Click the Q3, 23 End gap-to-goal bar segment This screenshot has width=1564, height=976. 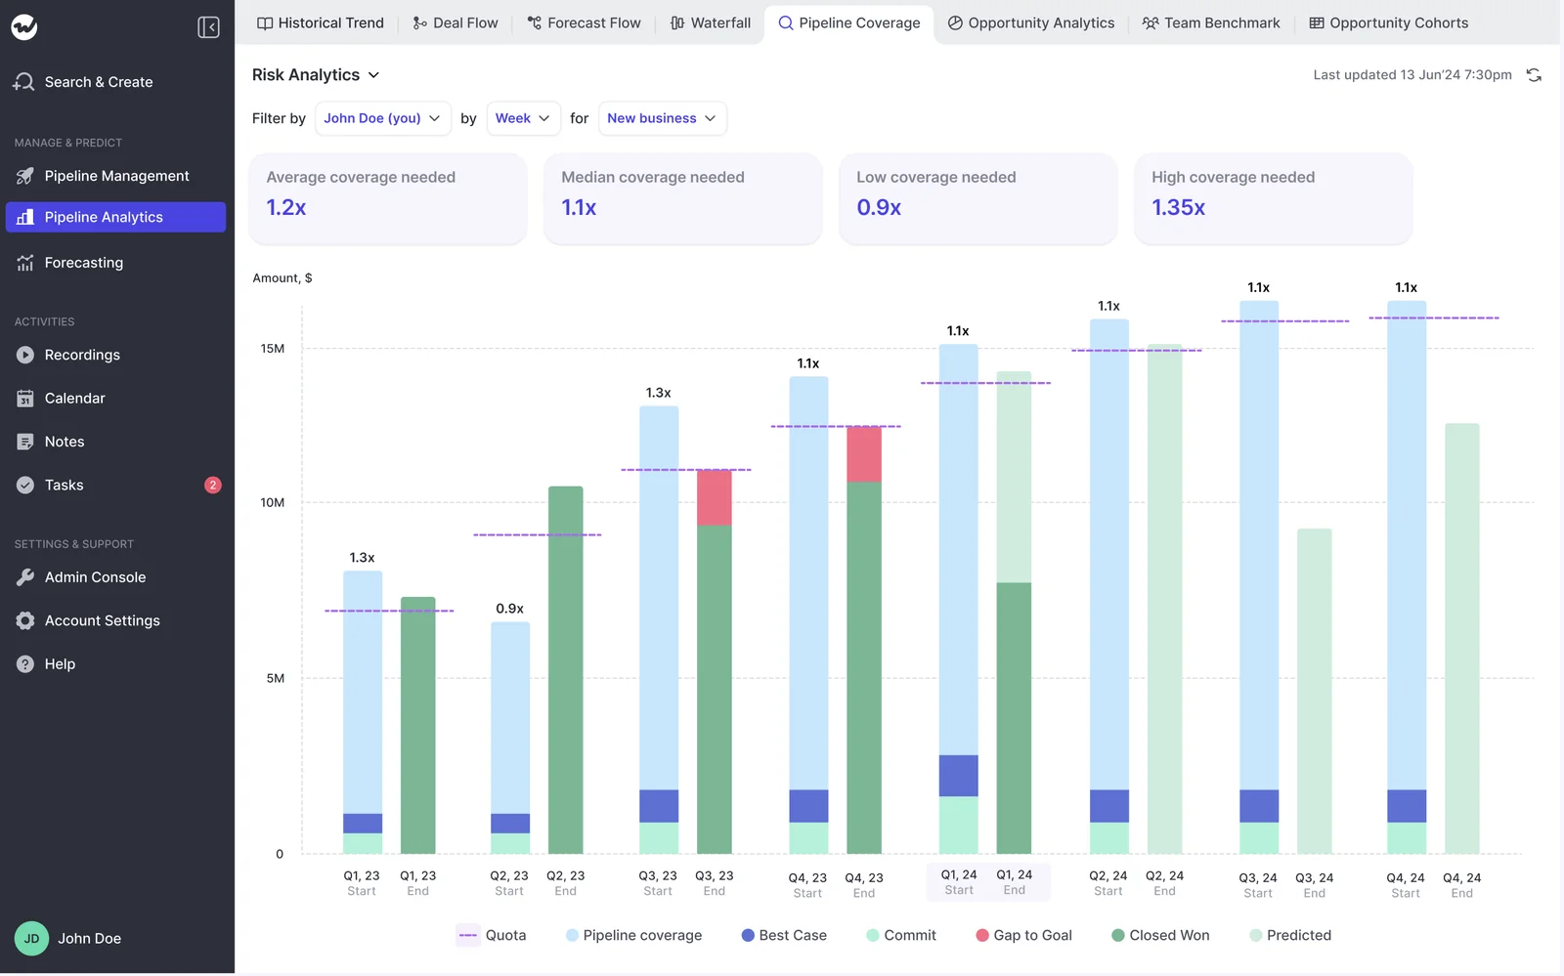715,498
